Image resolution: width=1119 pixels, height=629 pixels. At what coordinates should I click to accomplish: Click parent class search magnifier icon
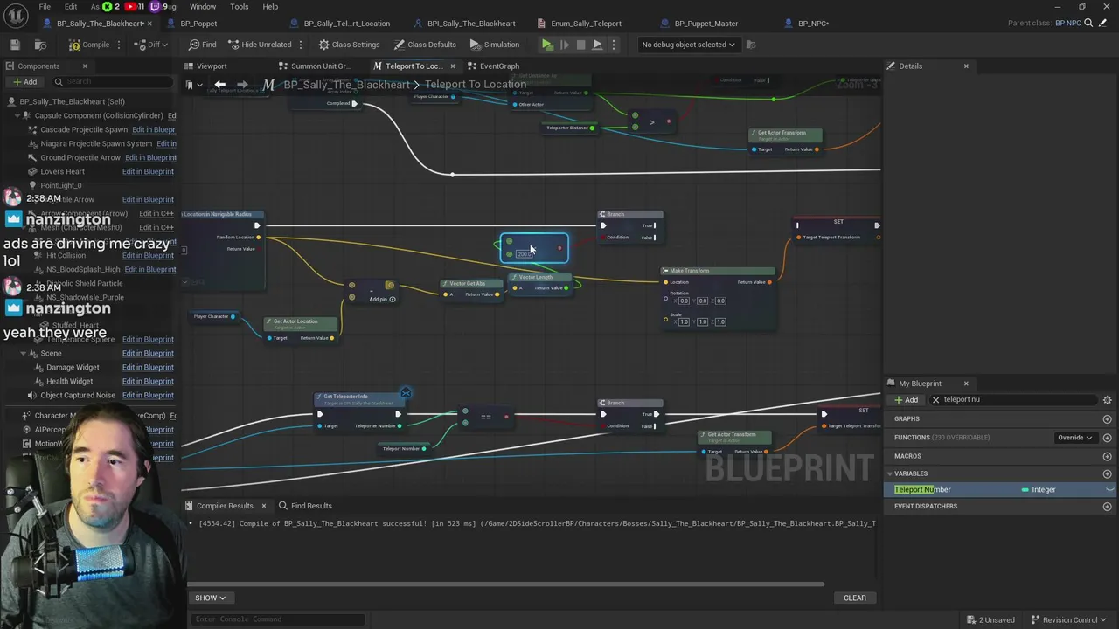(1088, 23)
